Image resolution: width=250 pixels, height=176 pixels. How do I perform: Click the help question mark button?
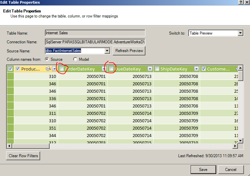tap(241, 2)
